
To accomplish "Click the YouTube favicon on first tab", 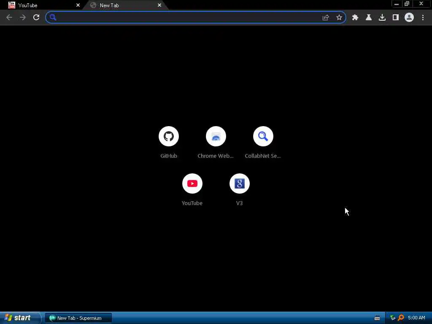I will tap(11, 5).
